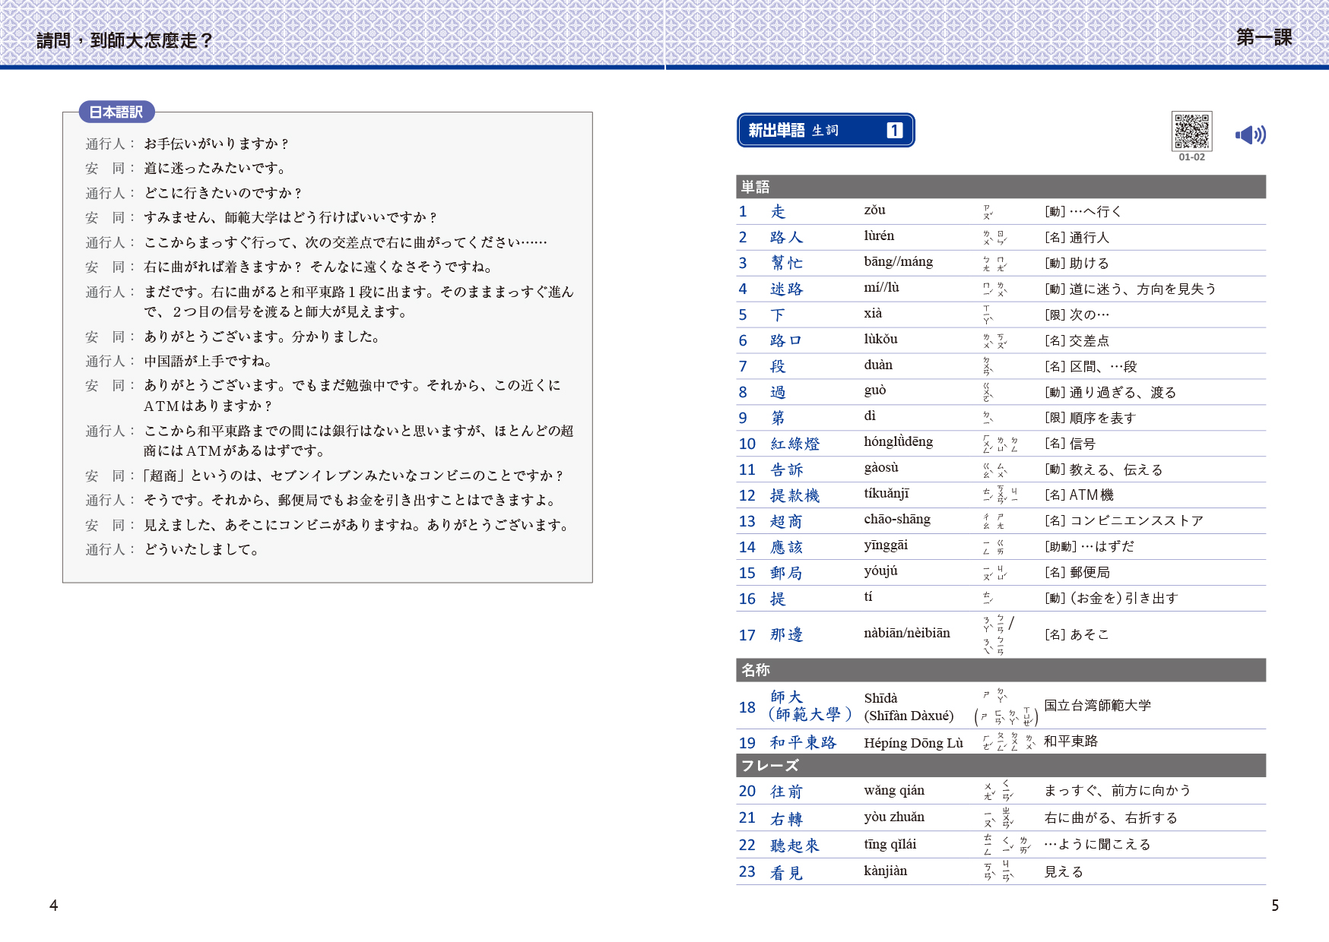Viewport: 1329px width, 942px height.
Task: Click the page title 請問，到師大怎麼走？
Action: [125, 40]
